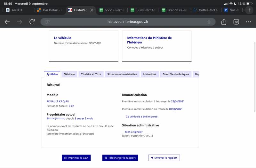
Task: Click Informations du Ministère de l'Intérieur heading
Action: [149, 40]
